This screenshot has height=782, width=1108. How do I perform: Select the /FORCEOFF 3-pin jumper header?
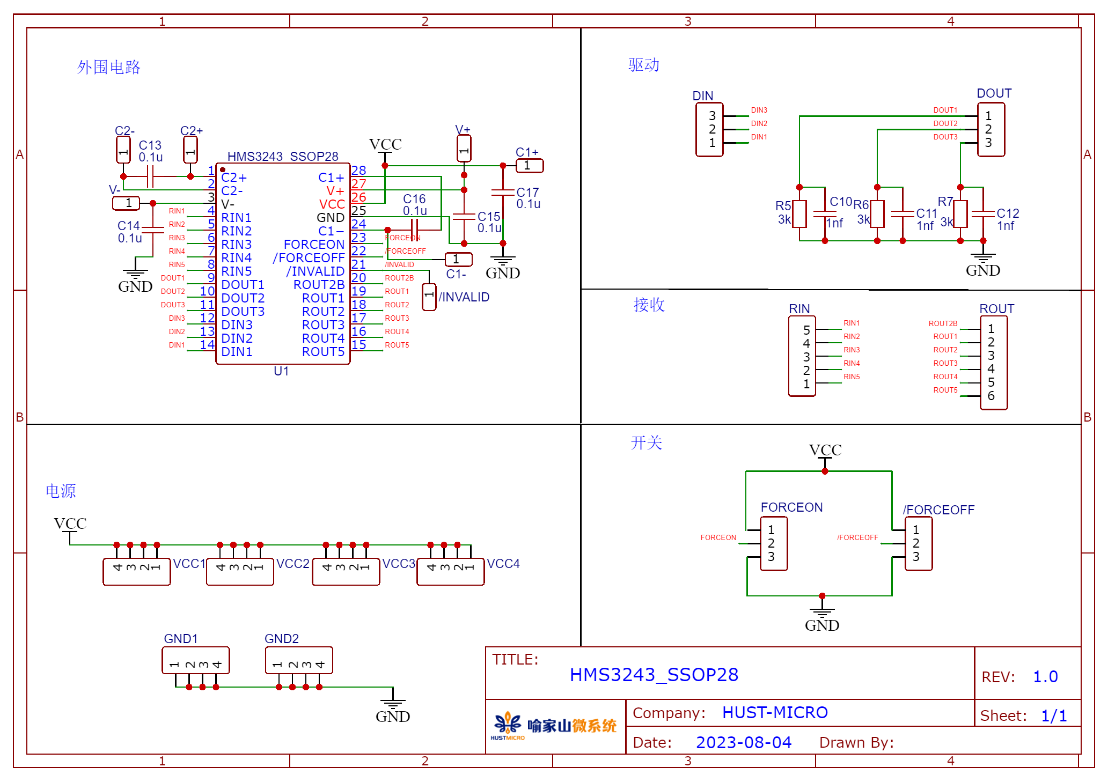(919, 543)
